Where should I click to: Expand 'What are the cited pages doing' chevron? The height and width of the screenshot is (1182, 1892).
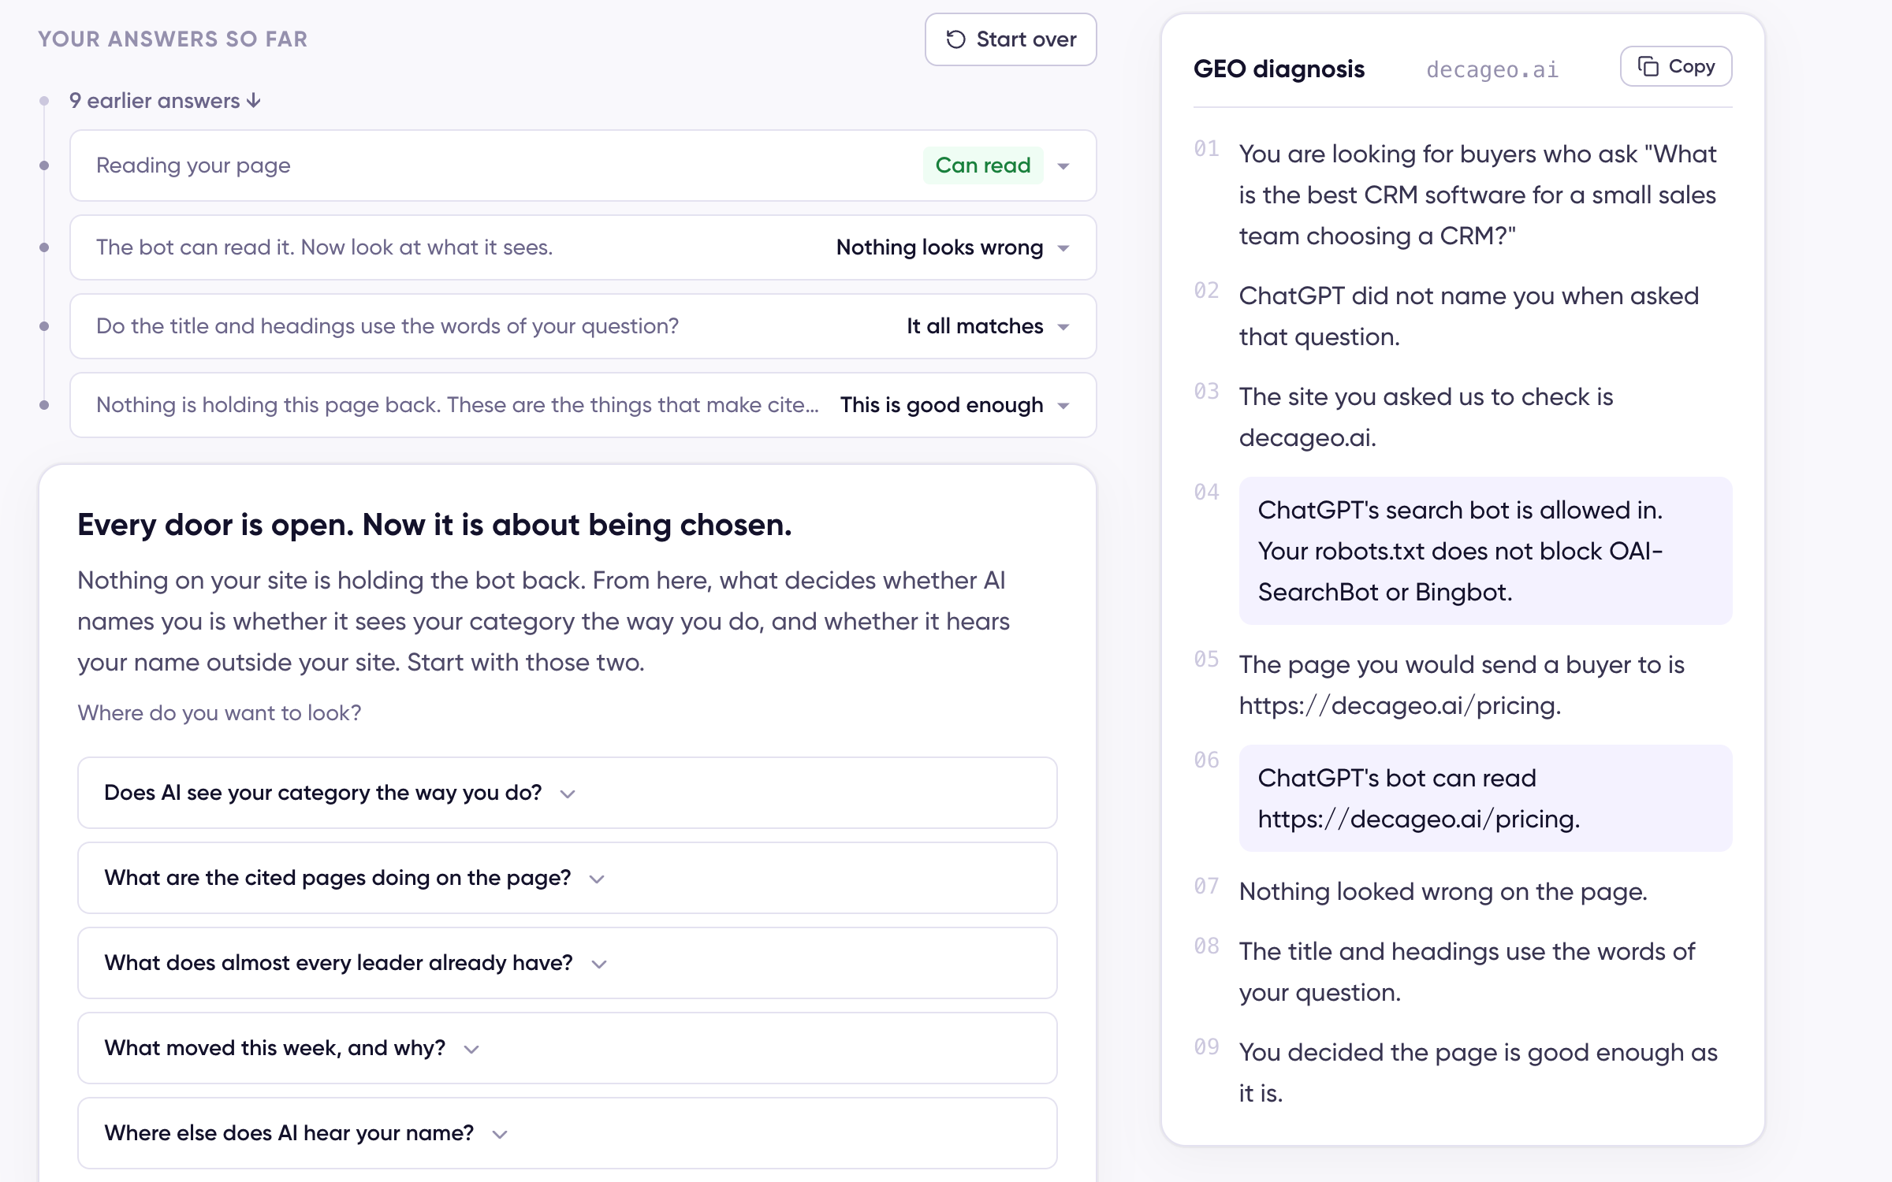(597, 879)
